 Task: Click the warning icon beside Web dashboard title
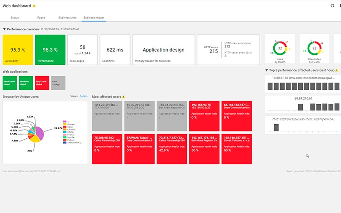point(34,6)
